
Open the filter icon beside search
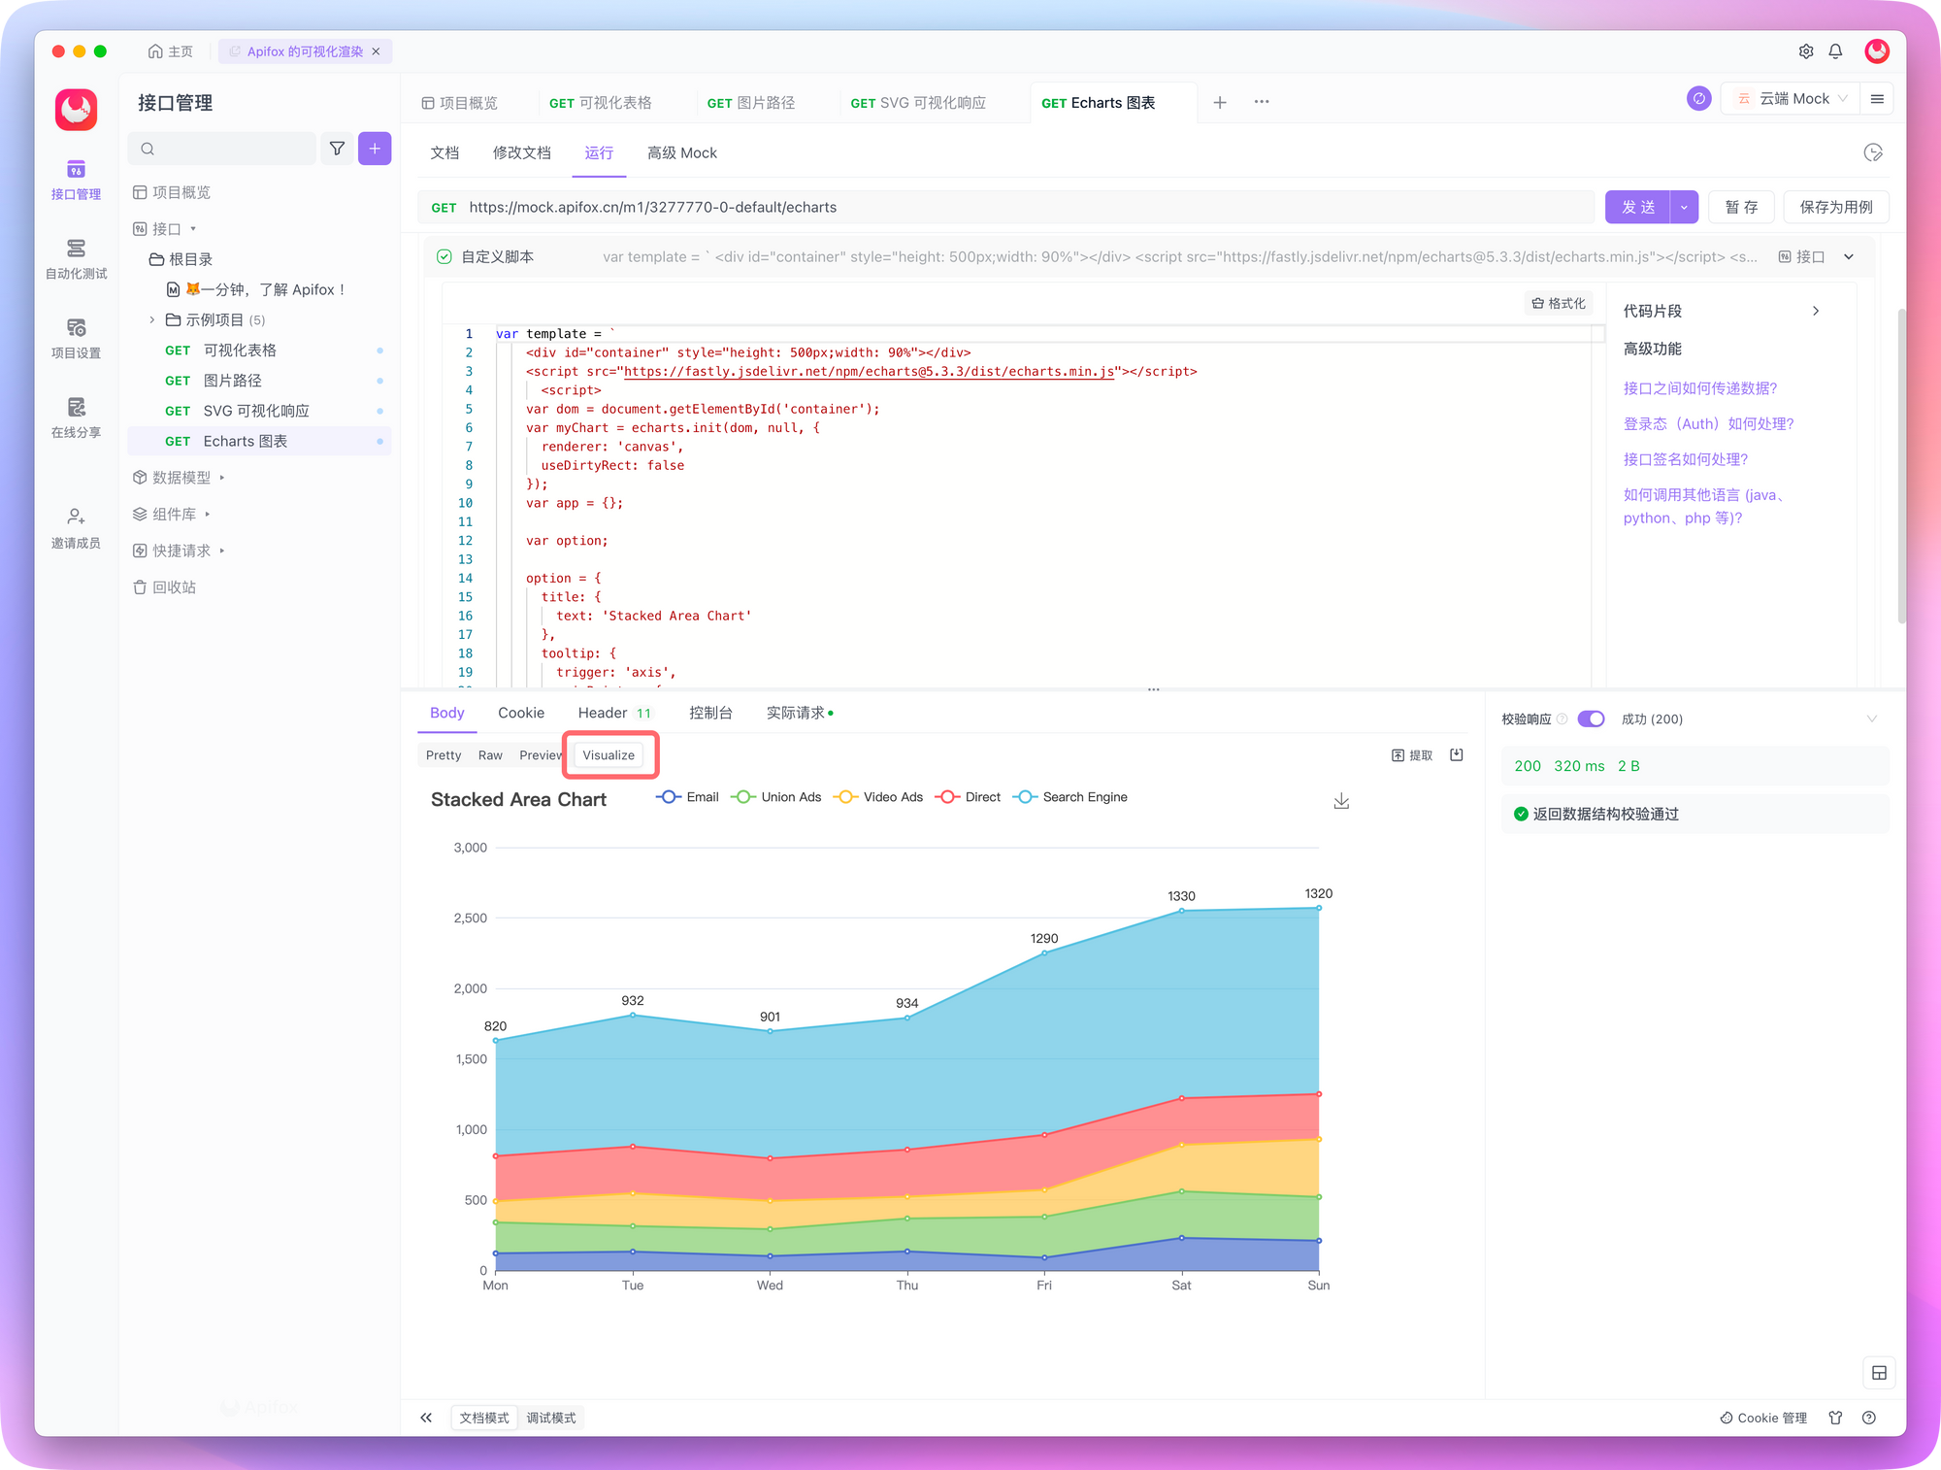coord(337,149)
